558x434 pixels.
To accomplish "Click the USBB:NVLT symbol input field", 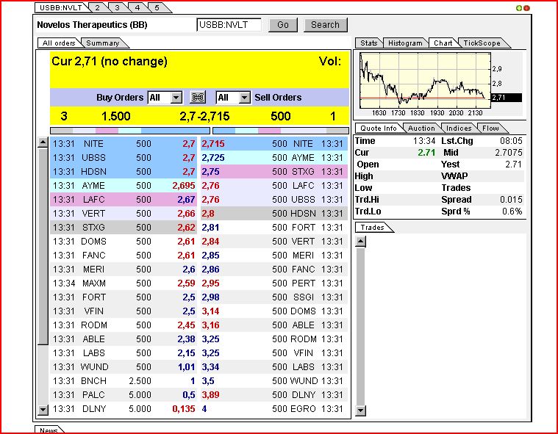I will [229, 25].
